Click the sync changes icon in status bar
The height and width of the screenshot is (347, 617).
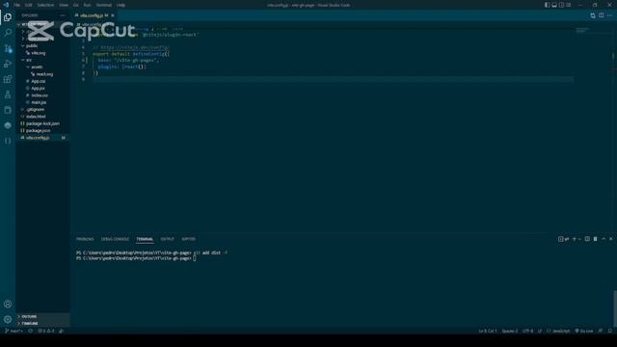point(30,331)
